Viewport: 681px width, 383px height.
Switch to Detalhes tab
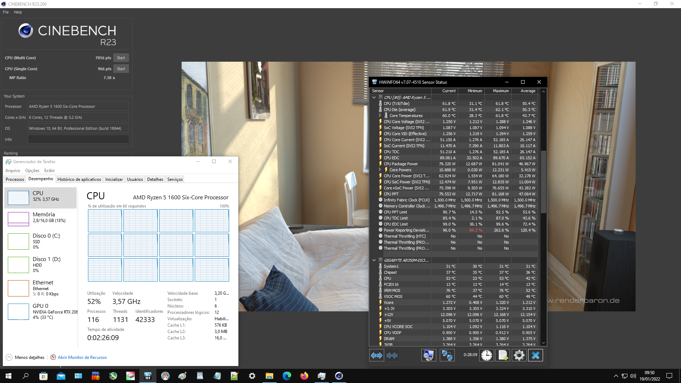point(155,179)
